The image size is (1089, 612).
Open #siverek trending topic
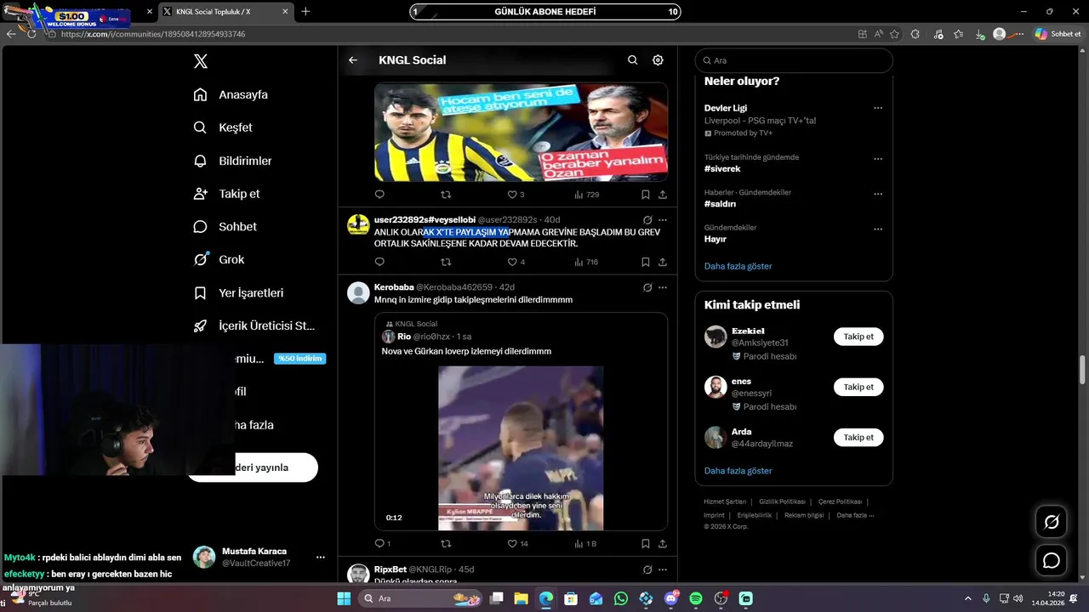pyautogui.click(x=722, y=168)
